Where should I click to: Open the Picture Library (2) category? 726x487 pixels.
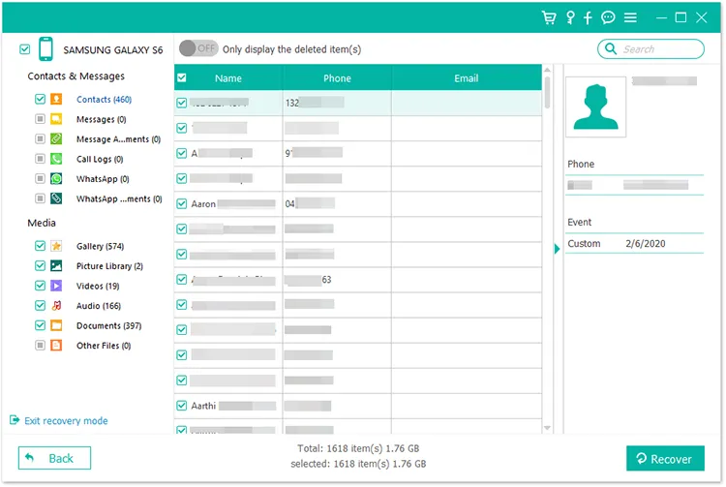click(109, 265)
